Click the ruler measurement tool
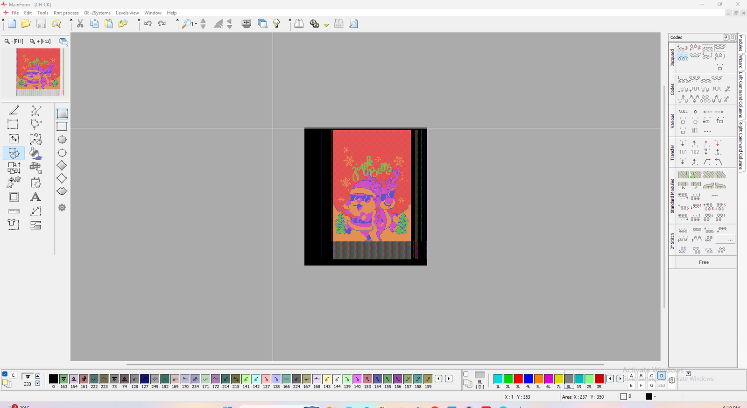 tap(14, 211)
